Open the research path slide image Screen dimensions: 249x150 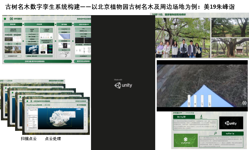point(47,40)
